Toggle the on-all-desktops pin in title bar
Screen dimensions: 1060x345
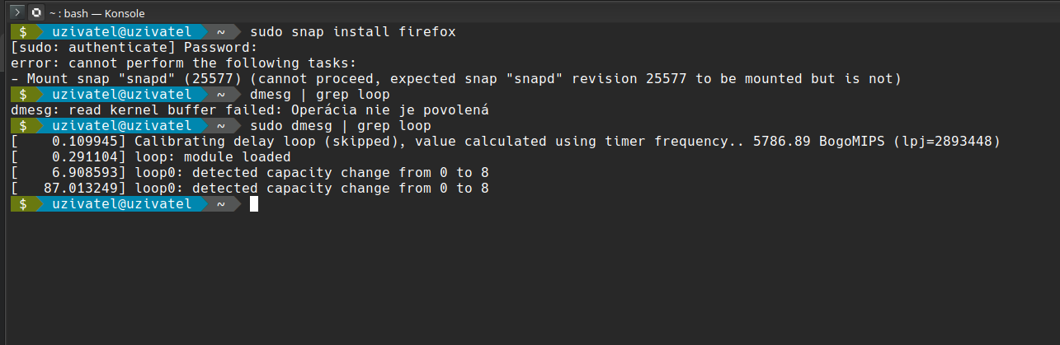click(35, 12)
